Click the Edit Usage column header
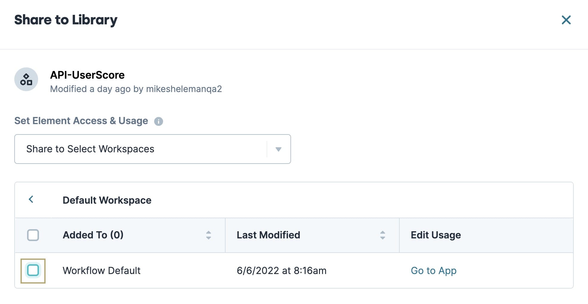Image resolution: width=588 pixels, height=304 pixels. pos(436,235)
